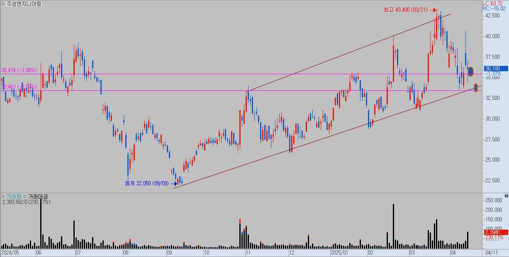
Task: Click the 03 month marker on date axis
Action: pos(412,252)
